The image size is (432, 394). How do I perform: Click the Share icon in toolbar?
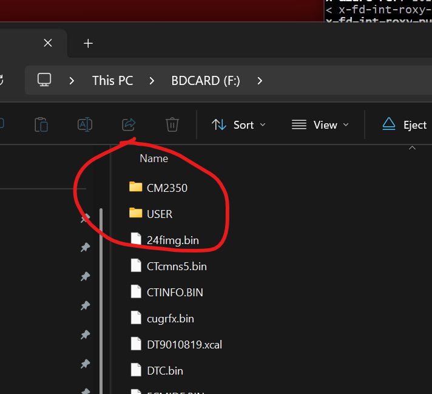129,124
